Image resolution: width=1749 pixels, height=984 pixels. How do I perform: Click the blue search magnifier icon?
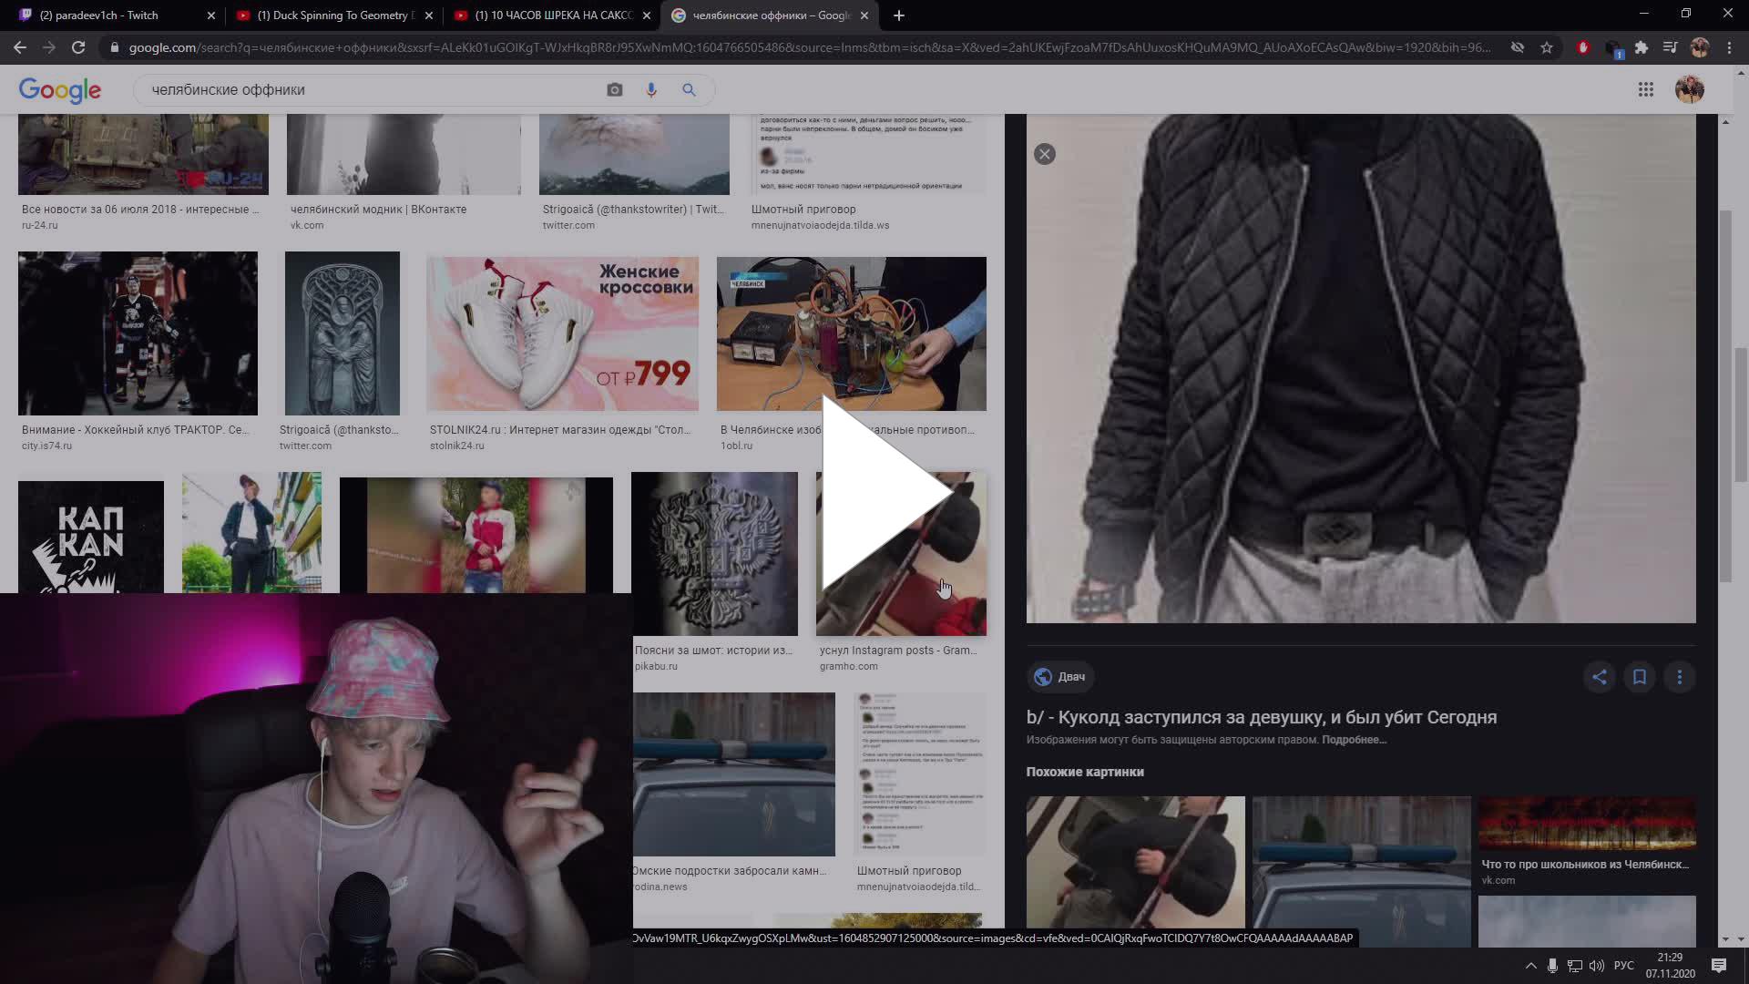(689, 89)
